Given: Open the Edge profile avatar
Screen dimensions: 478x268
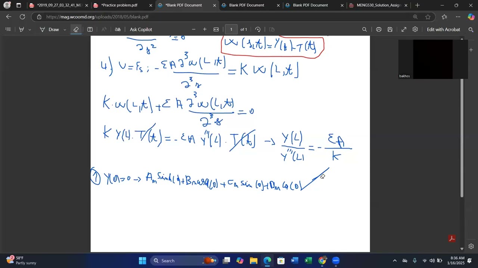Looking at the screenshot, I should (7, 5).
